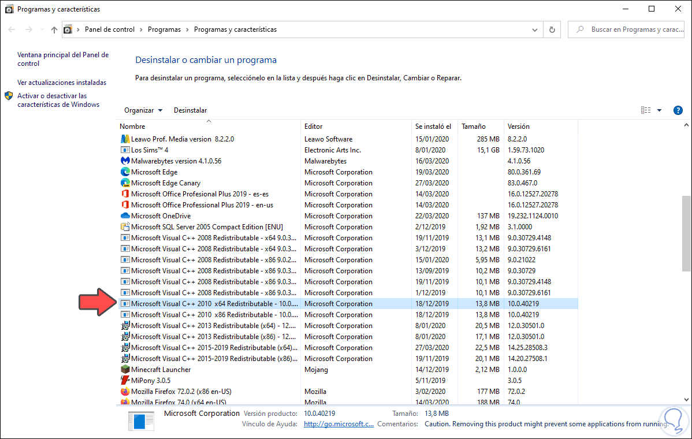Open Activar o desactivar características de Windows
The width and height of the screenshot is (692, 439).
[58, 100]
